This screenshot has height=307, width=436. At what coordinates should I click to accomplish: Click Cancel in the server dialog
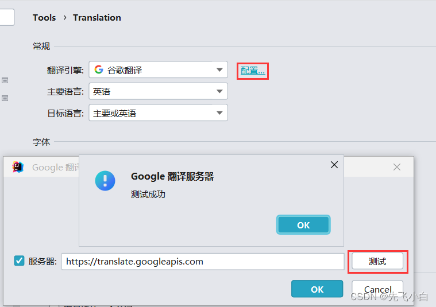tap(377, 289)
